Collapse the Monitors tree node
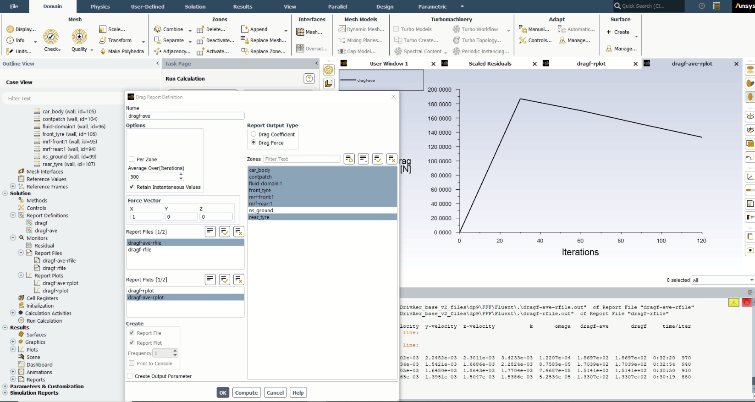 pos(13,237)
